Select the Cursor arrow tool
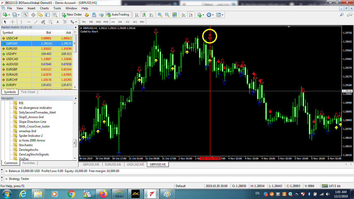The height and width of the screenshot is (199, 354). click(x=5, y=22)
